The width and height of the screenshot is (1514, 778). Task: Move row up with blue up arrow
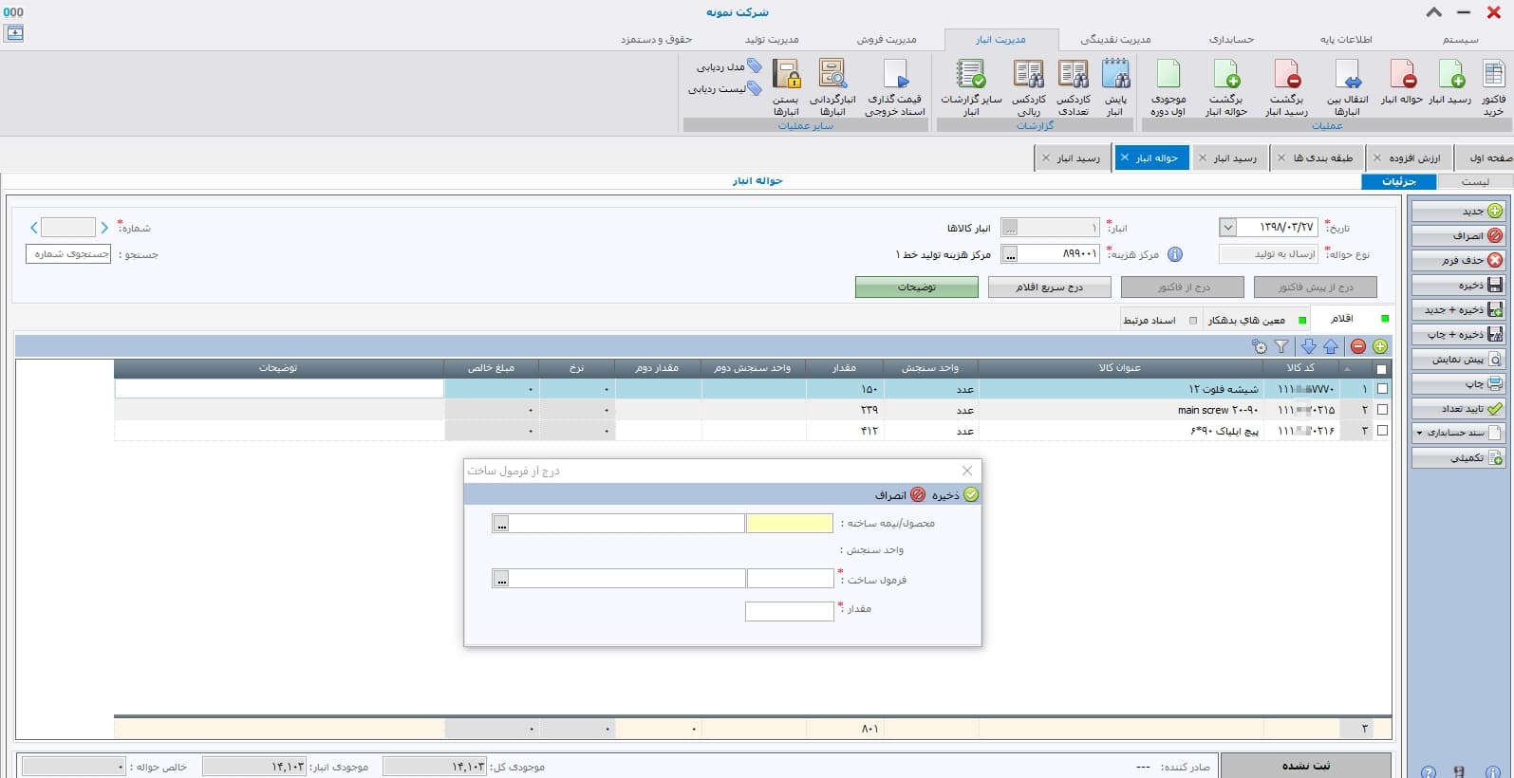[1331, 346]
